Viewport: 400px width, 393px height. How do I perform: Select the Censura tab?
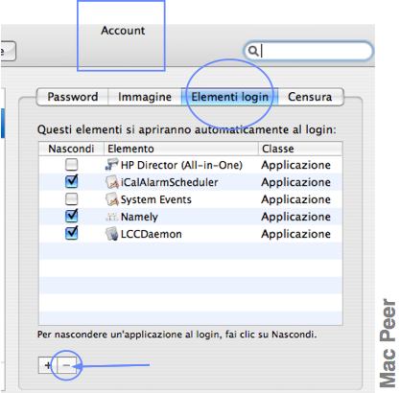tap(310, 97)
